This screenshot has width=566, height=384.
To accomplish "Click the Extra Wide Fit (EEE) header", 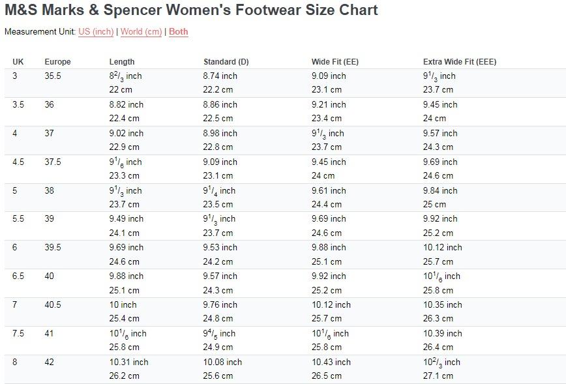I will pyautogui.click(x=460, y=62).
